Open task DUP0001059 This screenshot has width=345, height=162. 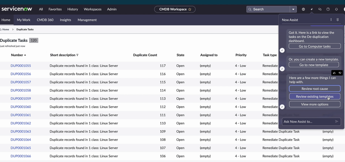(x=21, y=99)
